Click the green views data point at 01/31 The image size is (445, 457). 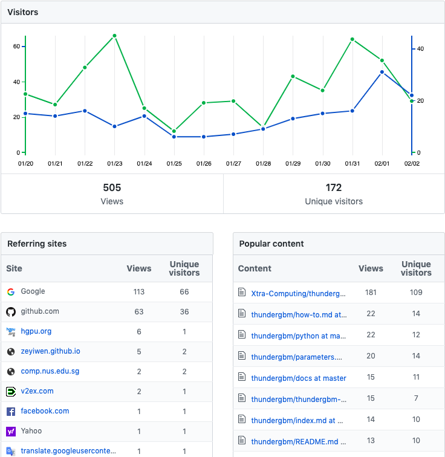point(352,39)
